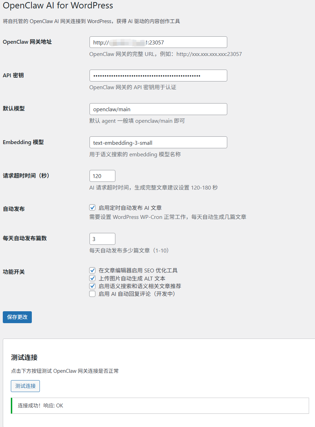Disable 在文章编辑器启用 SEO 优化工具
This screenshot has width=315, height=427.
[92, 270]
